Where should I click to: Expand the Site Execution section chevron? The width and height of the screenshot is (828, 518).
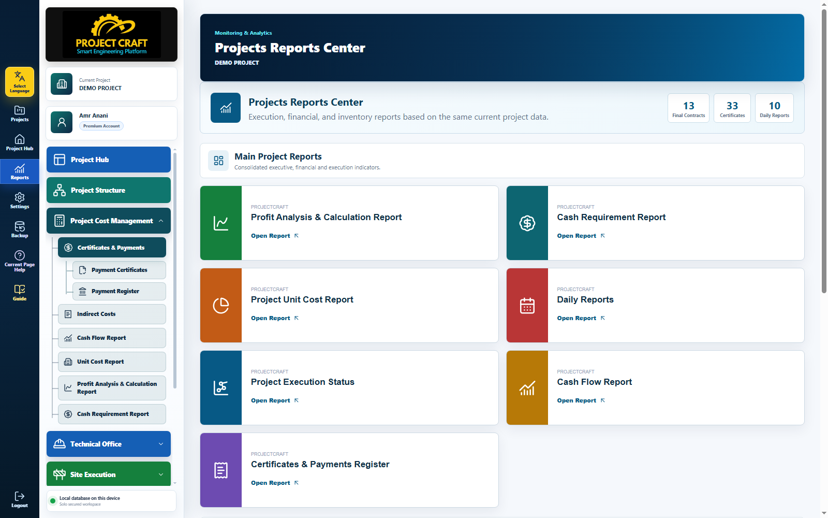(161, 475)
